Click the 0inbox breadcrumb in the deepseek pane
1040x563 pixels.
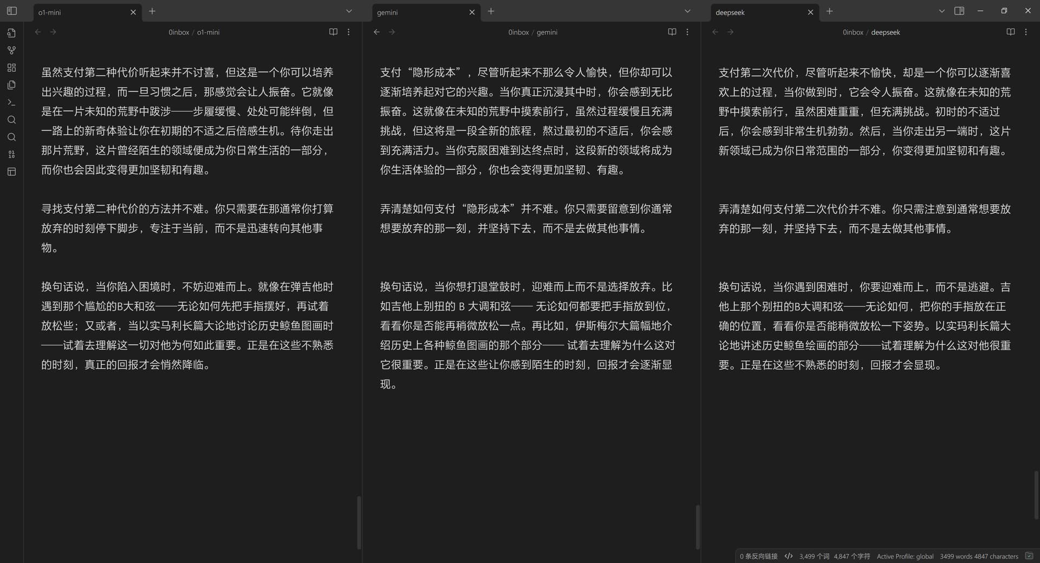pos(853,32)
